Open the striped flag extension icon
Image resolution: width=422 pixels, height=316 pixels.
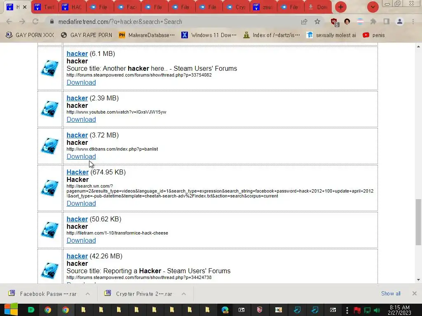tap(360, 21)
